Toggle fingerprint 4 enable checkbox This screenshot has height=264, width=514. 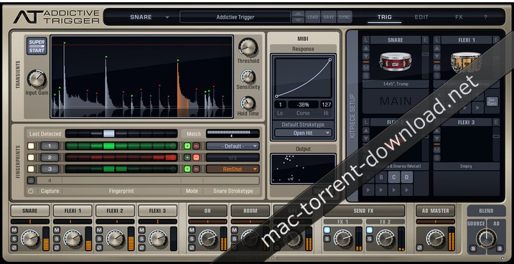31,181
